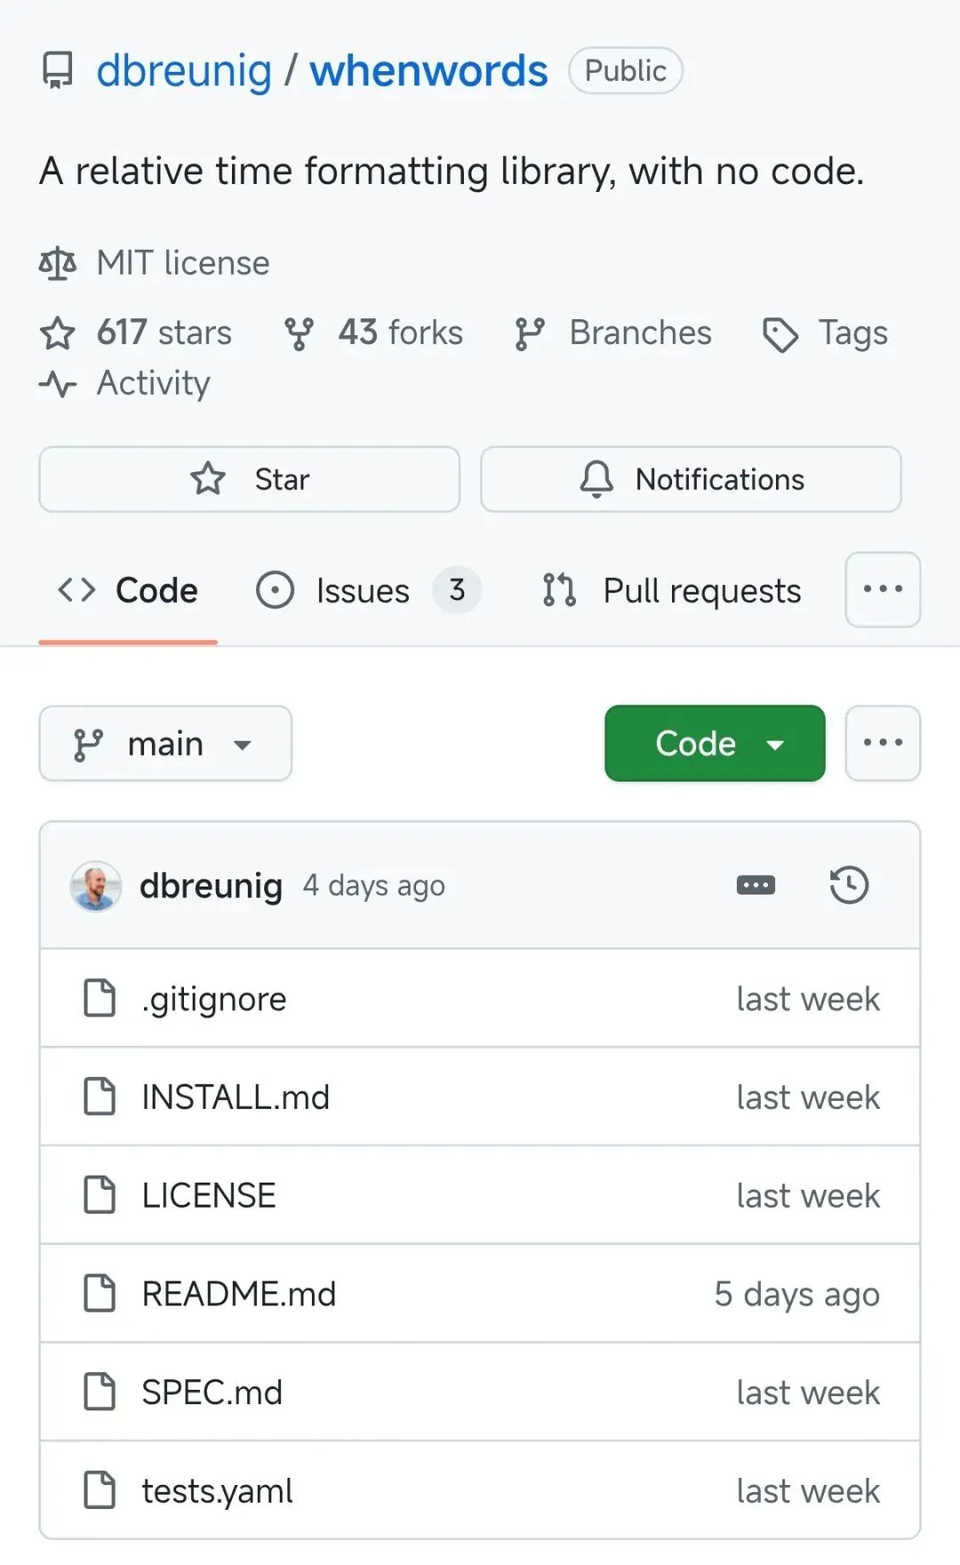Open the README.md file
Image resolution: width=960 pixels, height=1565 pixels.
pyautogui.click(x=239, y=1294)
